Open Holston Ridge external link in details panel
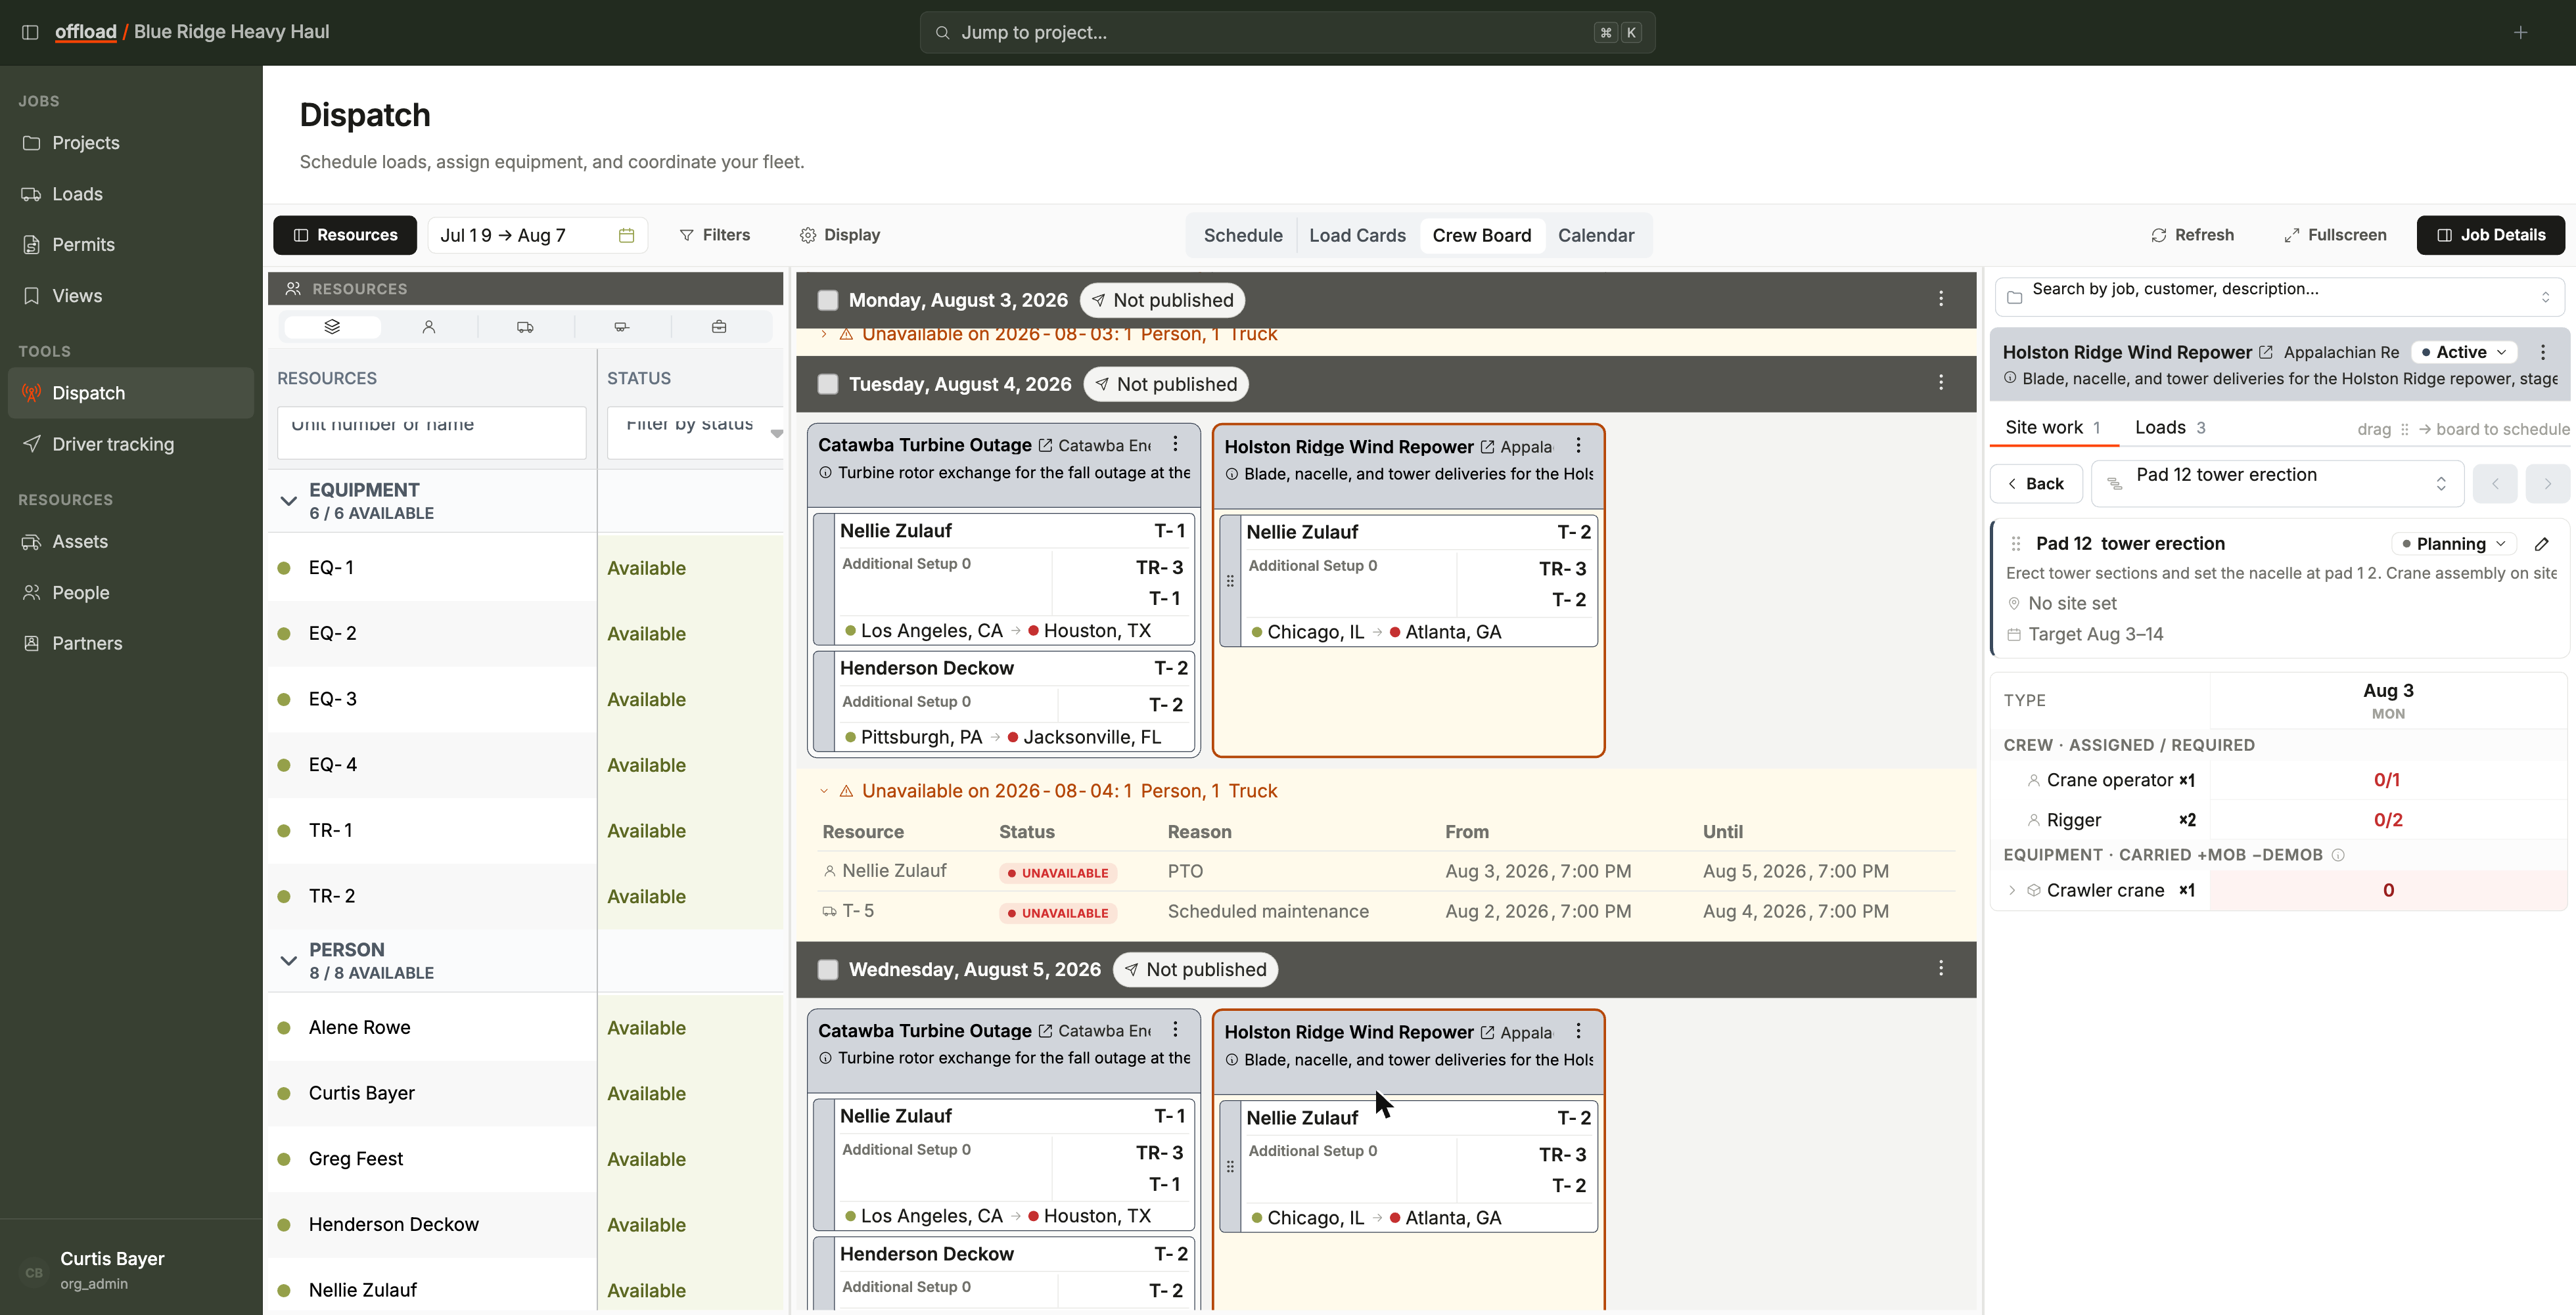This screenshot has width=2576, height=1315. click(2266, 353)
